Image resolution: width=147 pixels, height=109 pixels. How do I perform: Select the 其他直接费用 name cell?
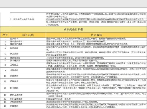coord(28,102)
